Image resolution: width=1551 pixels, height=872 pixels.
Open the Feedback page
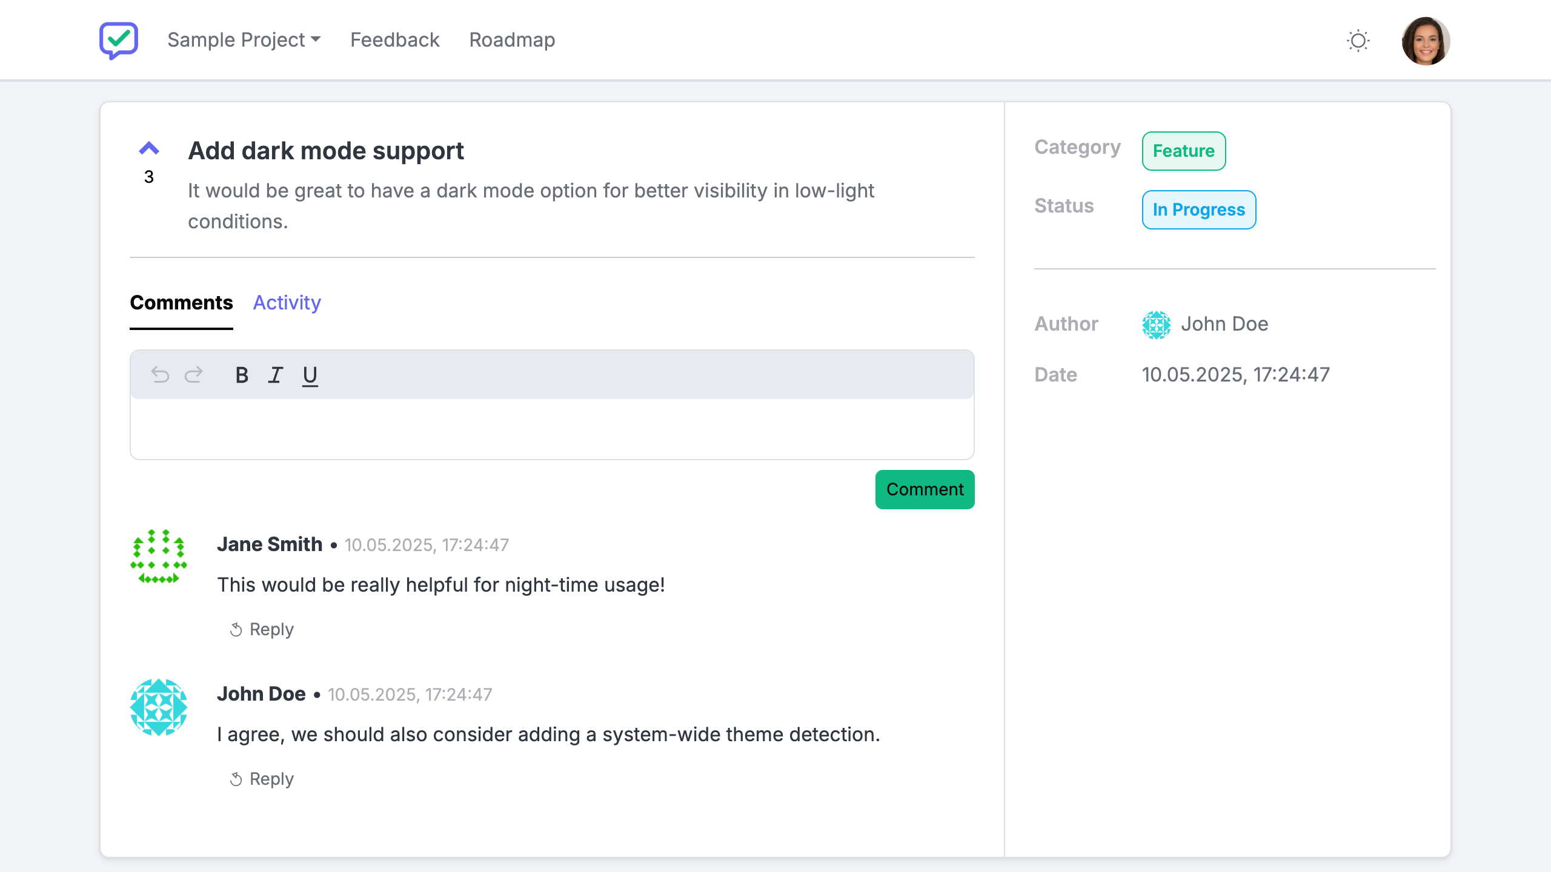(x=394, y=40)
